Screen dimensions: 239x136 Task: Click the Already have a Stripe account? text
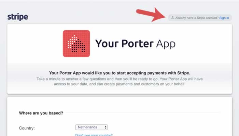[x=197, y=18]
